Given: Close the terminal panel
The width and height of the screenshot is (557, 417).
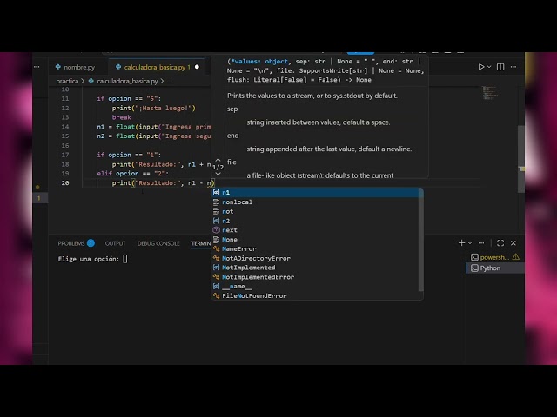Looking at the screenshot, I should [x=513, y=243].
